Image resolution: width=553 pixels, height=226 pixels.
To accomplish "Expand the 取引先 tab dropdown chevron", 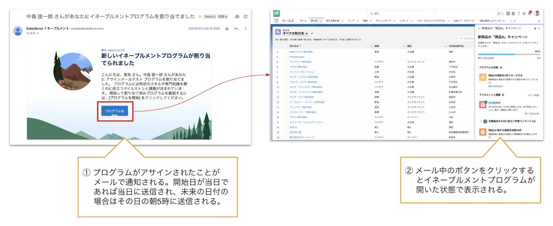I will tap(321, 21).
